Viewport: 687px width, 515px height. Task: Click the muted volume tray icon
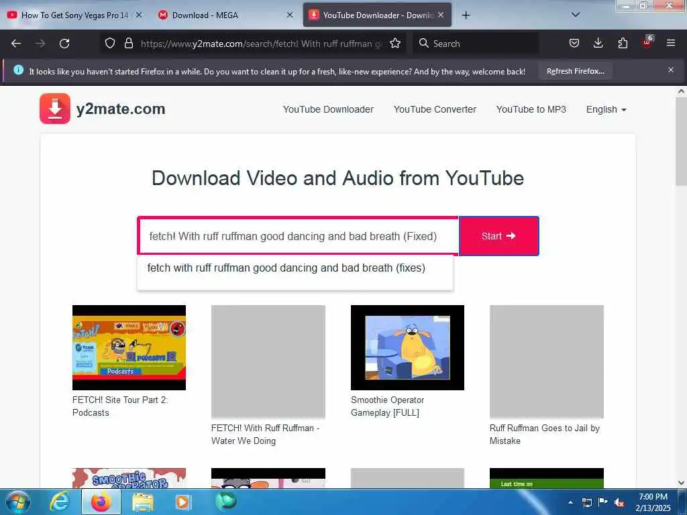click(x=619, y=503)
